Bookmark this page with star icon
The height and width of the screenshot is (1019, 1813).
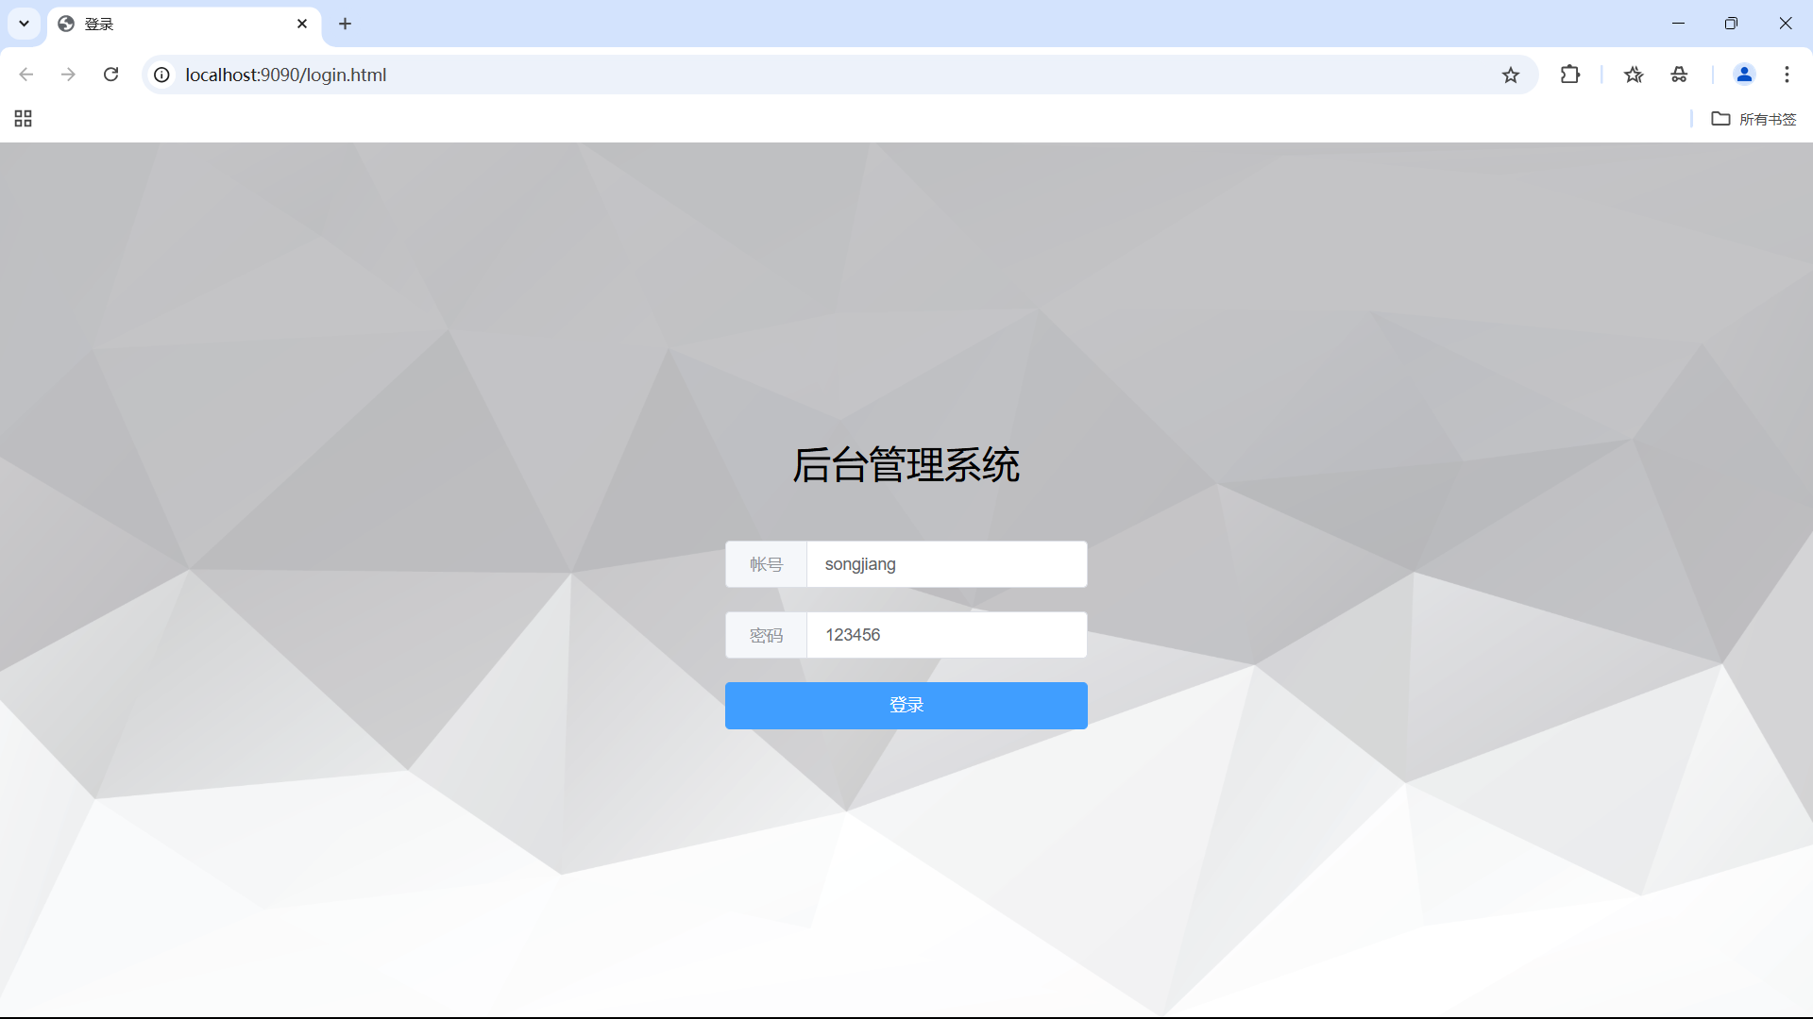pos(1510,75)
